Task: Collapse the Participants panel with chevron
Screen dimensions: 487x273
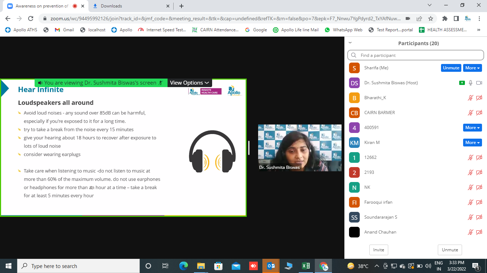Action: pyautogui.click(x=350, y=43)
